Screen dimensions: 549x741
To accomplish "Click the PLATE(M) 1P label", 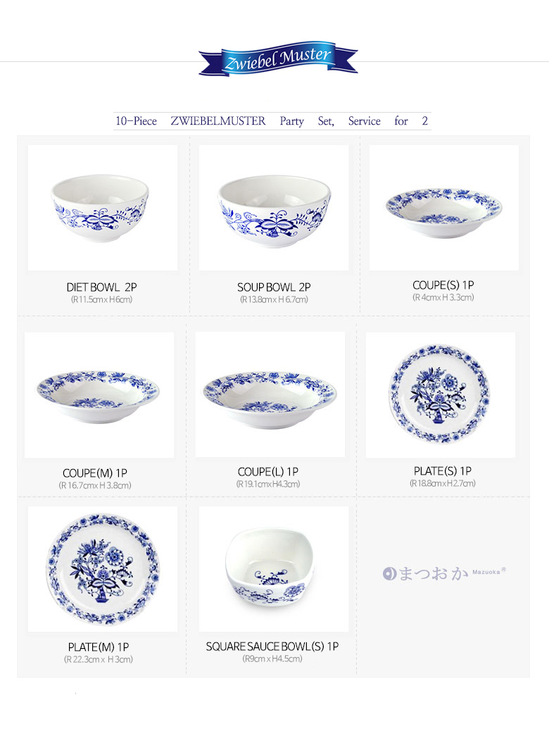I will [99, 647].
